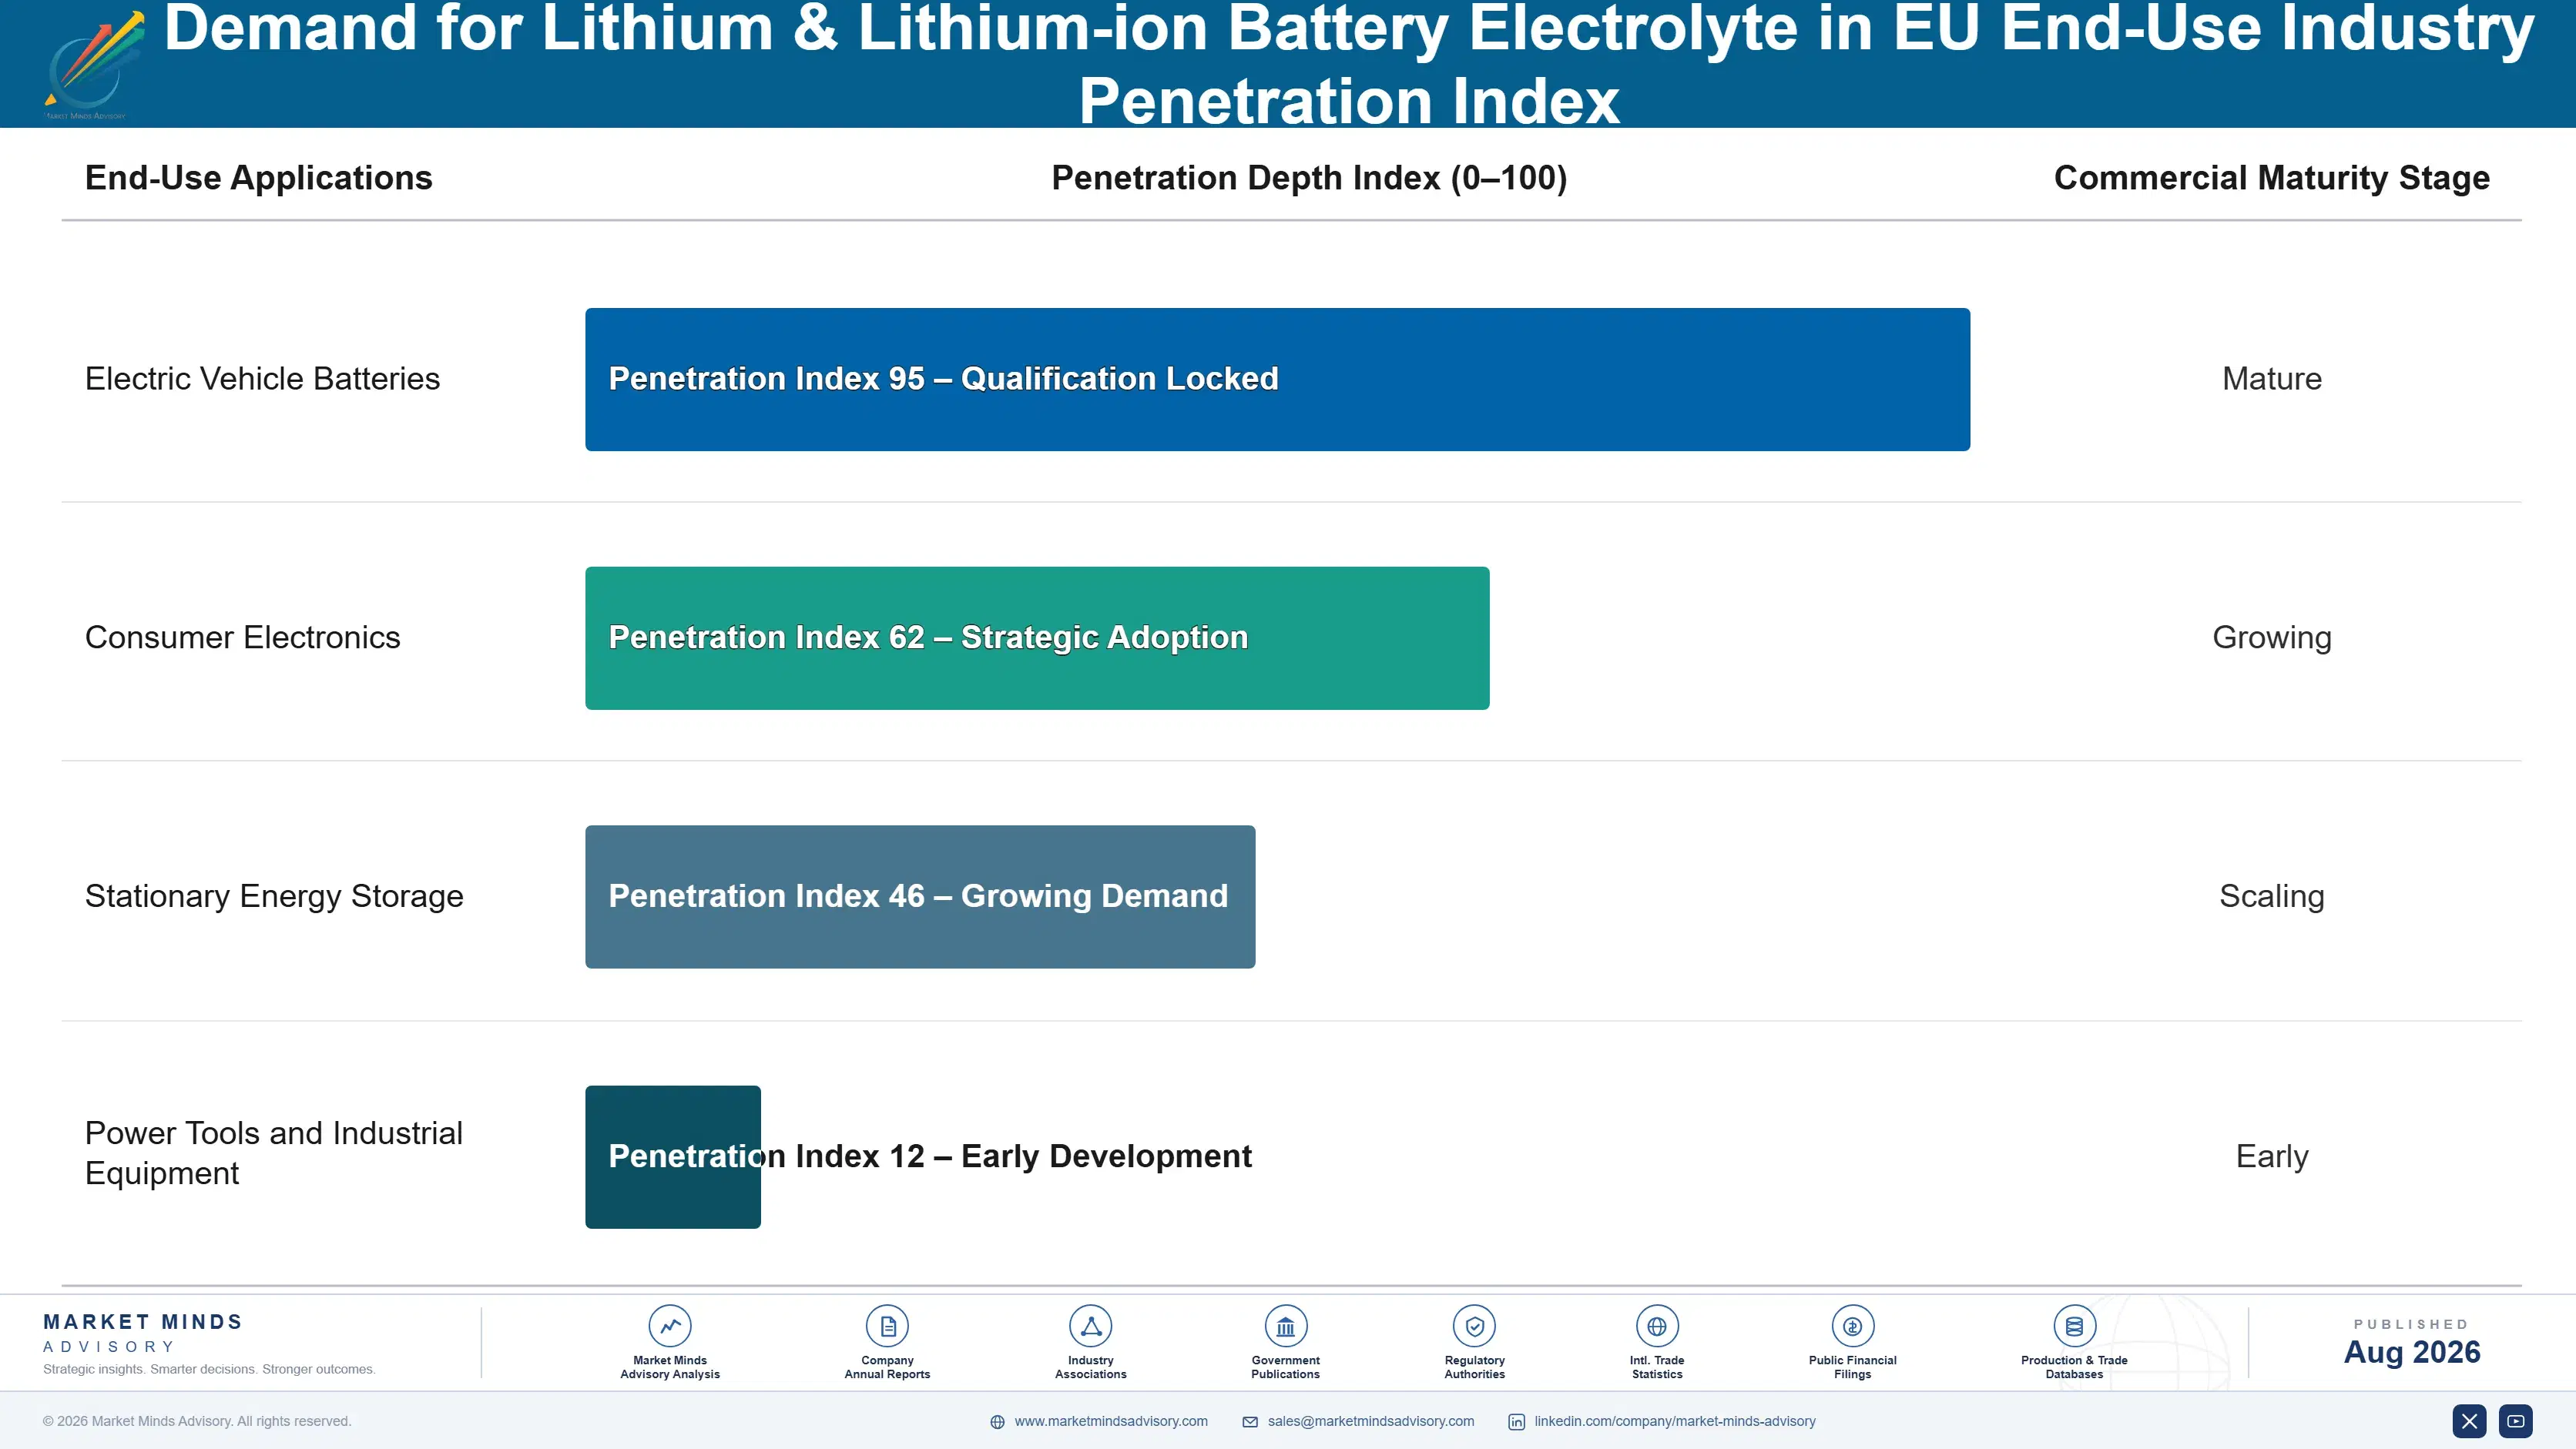Click the 'Growing' maturity stage text
Screen dimensions: 2576x1449
[x=2271, y=637]
